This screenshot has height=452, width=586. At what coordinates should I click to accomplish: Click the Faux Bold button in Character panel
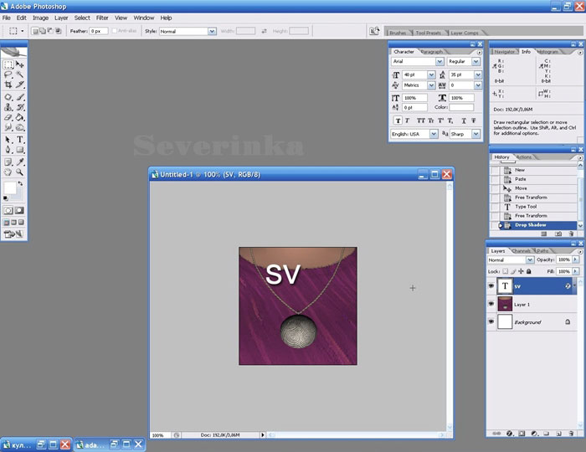pos(396,120)
